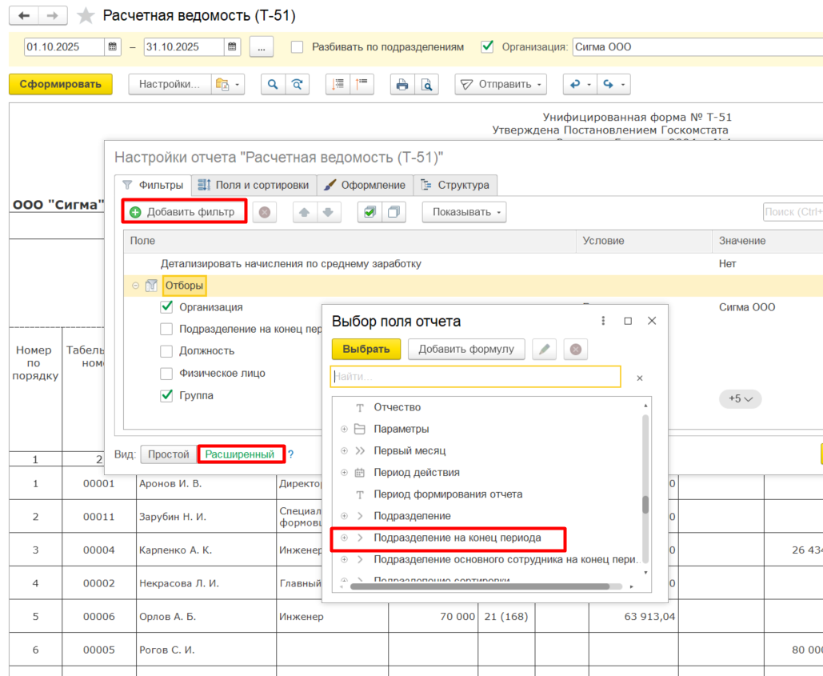This screenshot has width=823, height=676.
Task: Click the yellow Выбрать button
Action: pos(366,349)
